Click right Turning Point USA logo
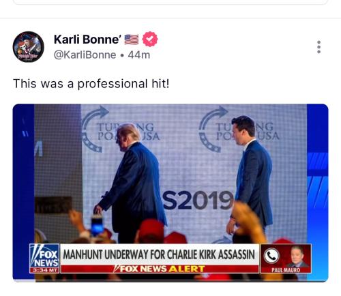 (x=239, y=130)
